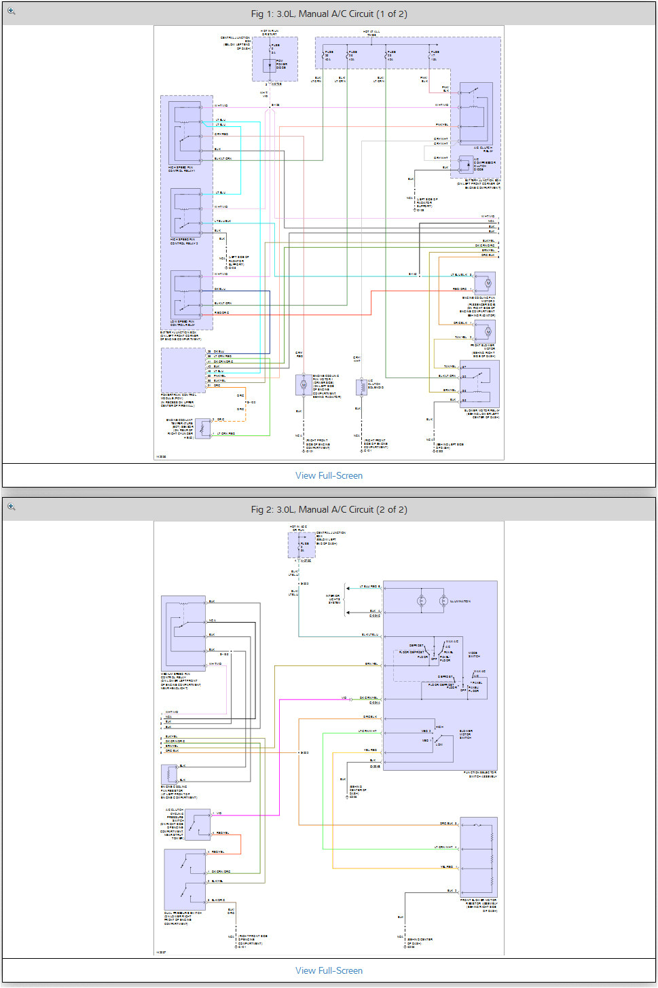
Task: Open View Full-Screen link under Fig 1
Action: (x=329, y=475)
